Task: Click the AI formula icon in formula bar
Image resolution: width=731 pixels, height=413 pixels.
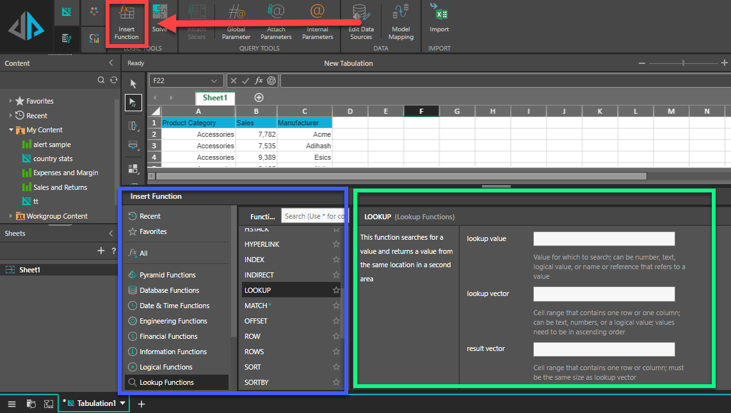Action: 271,81
